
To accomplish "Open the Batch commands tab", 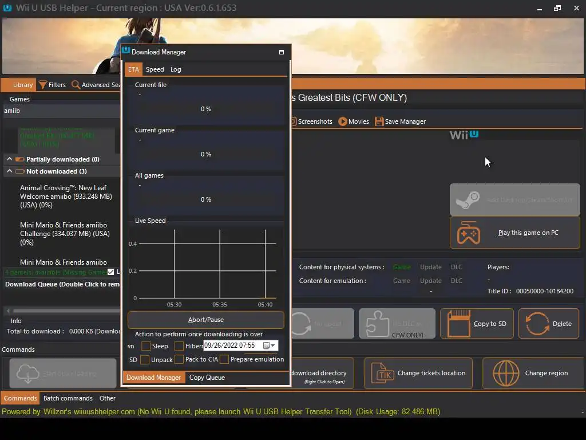I will point(68,398).
